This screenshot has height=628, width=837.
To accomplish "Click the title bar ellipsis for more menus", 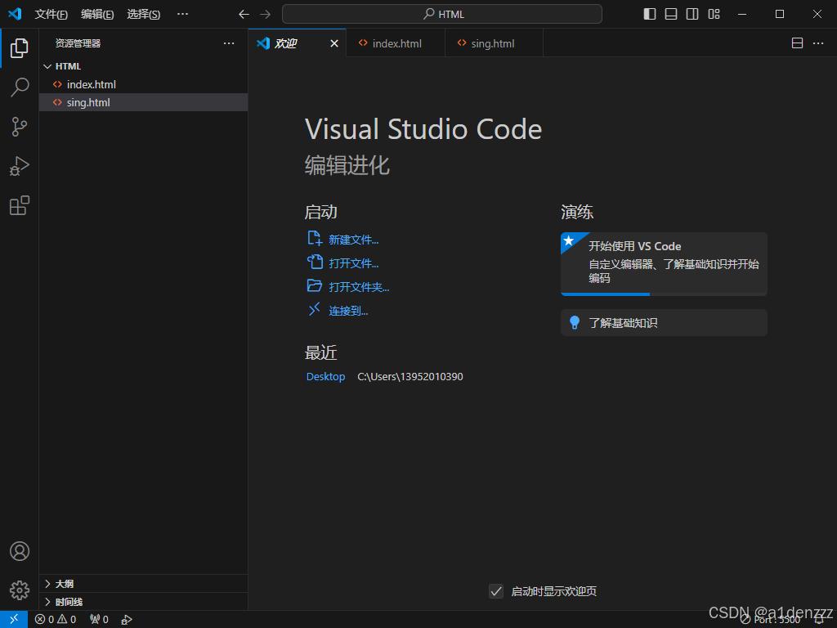I will (x=182, y=14).
